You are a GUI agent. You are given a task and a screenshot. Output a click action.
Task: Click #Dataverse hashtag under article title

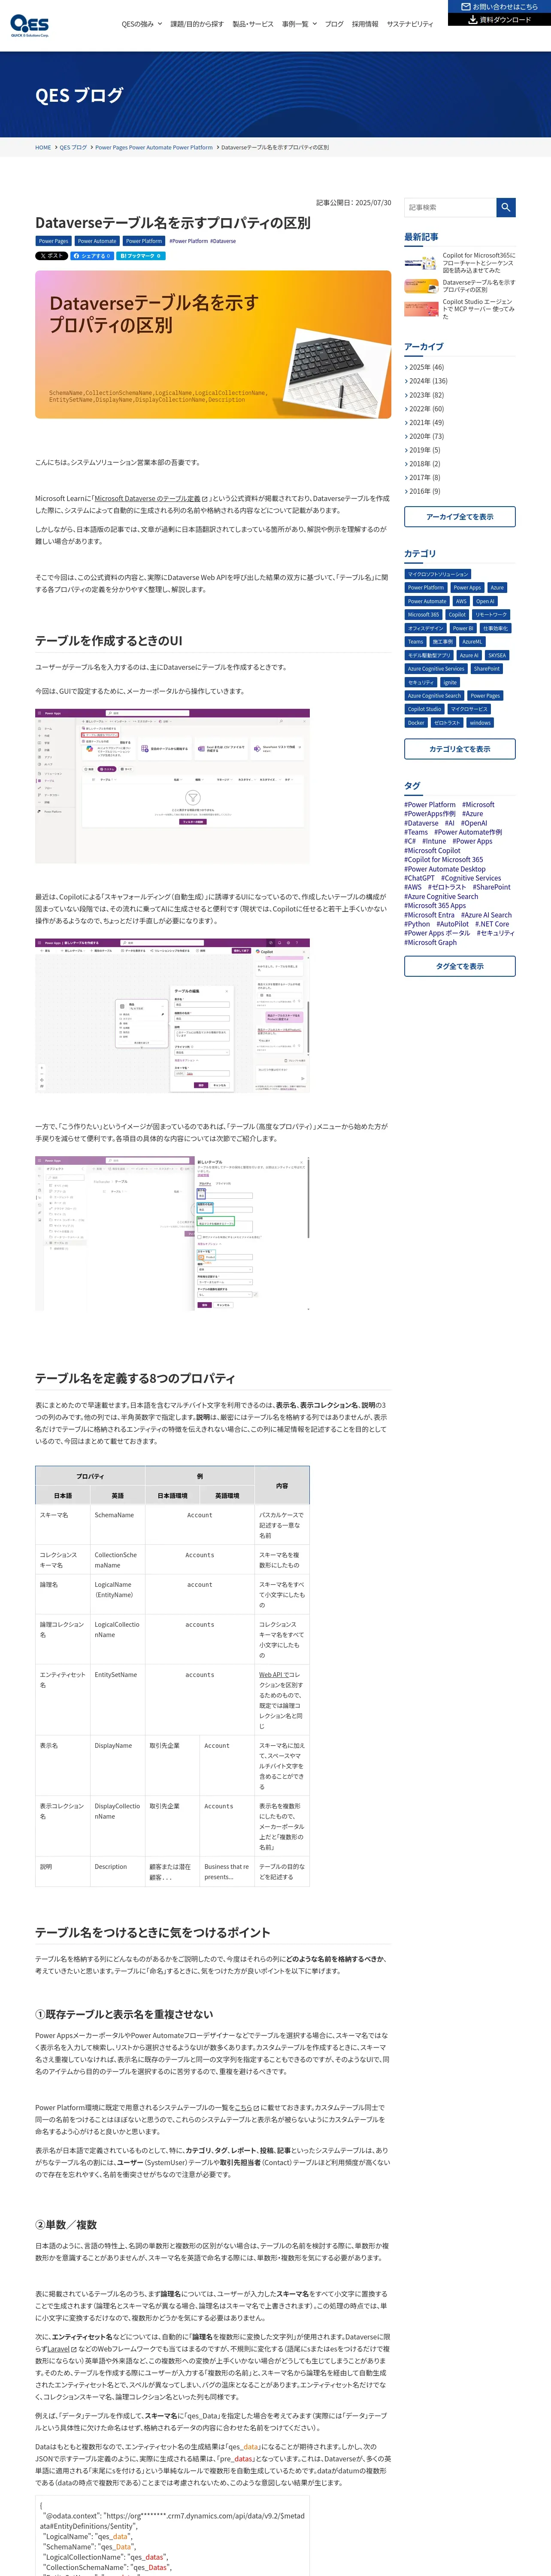tap(224, 241)
